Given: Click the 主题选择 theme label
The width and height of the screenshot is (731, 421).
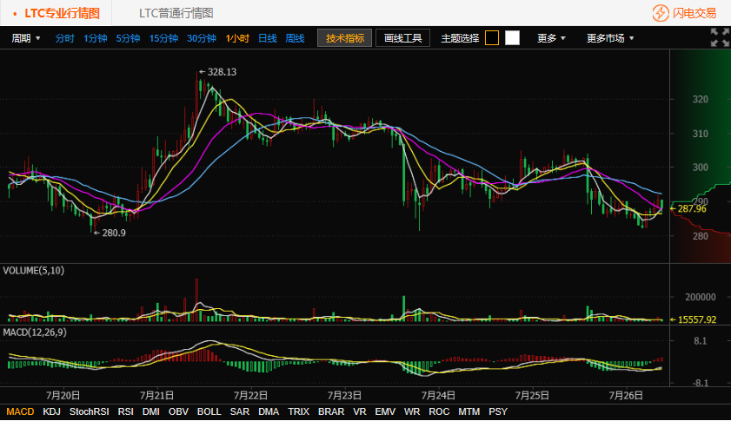Looking at the screenshot, I should click(460, 38).
